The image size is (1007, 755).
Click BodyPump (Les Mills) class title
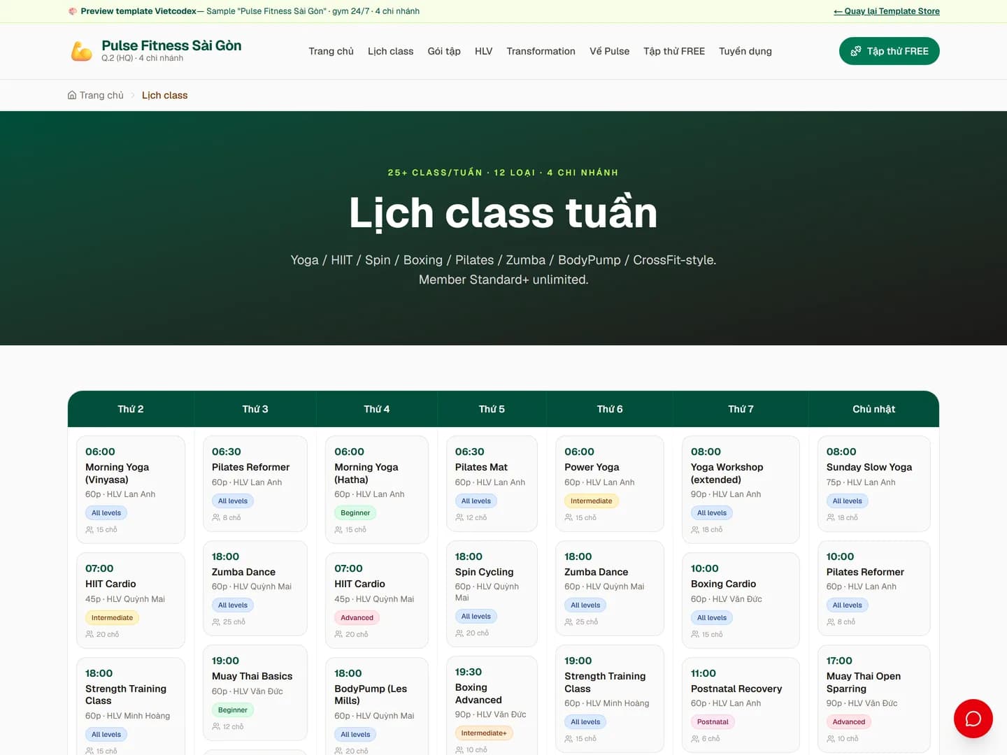click(371, 695)
